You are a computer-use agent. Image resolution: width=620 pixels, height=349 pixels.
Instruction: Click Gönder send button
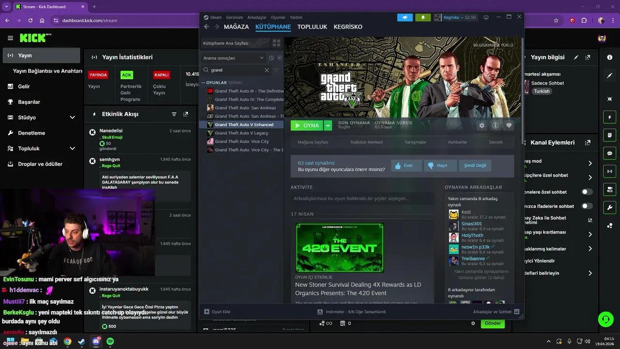click(x=493, y=323)
